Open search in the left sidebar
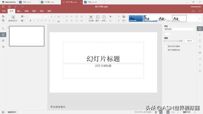Screen dimensions: 203x114 click(3, 29)
